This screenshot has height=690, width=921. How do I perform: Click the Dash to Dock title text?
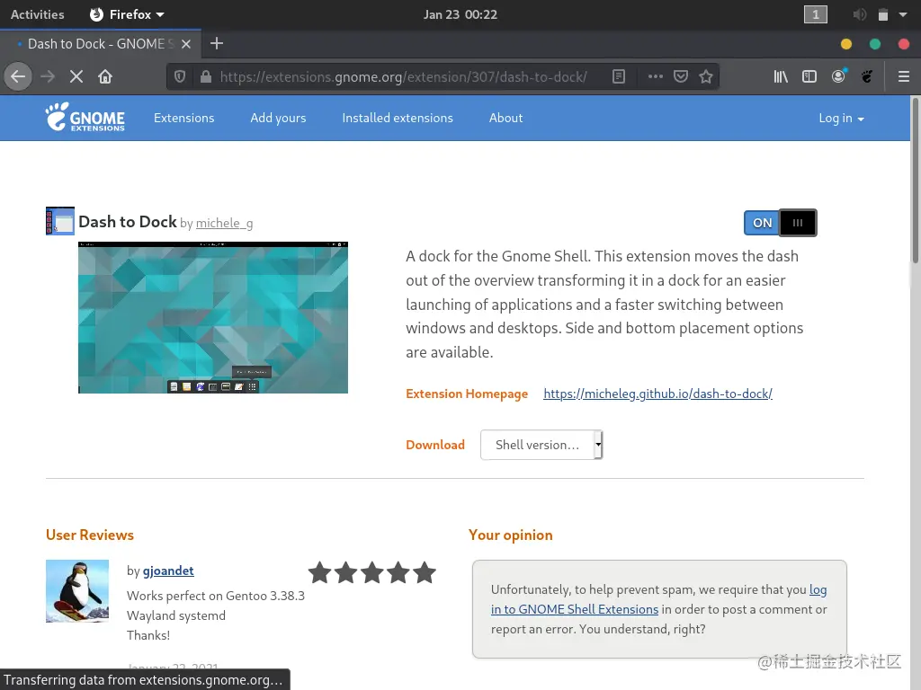(128, 222)
